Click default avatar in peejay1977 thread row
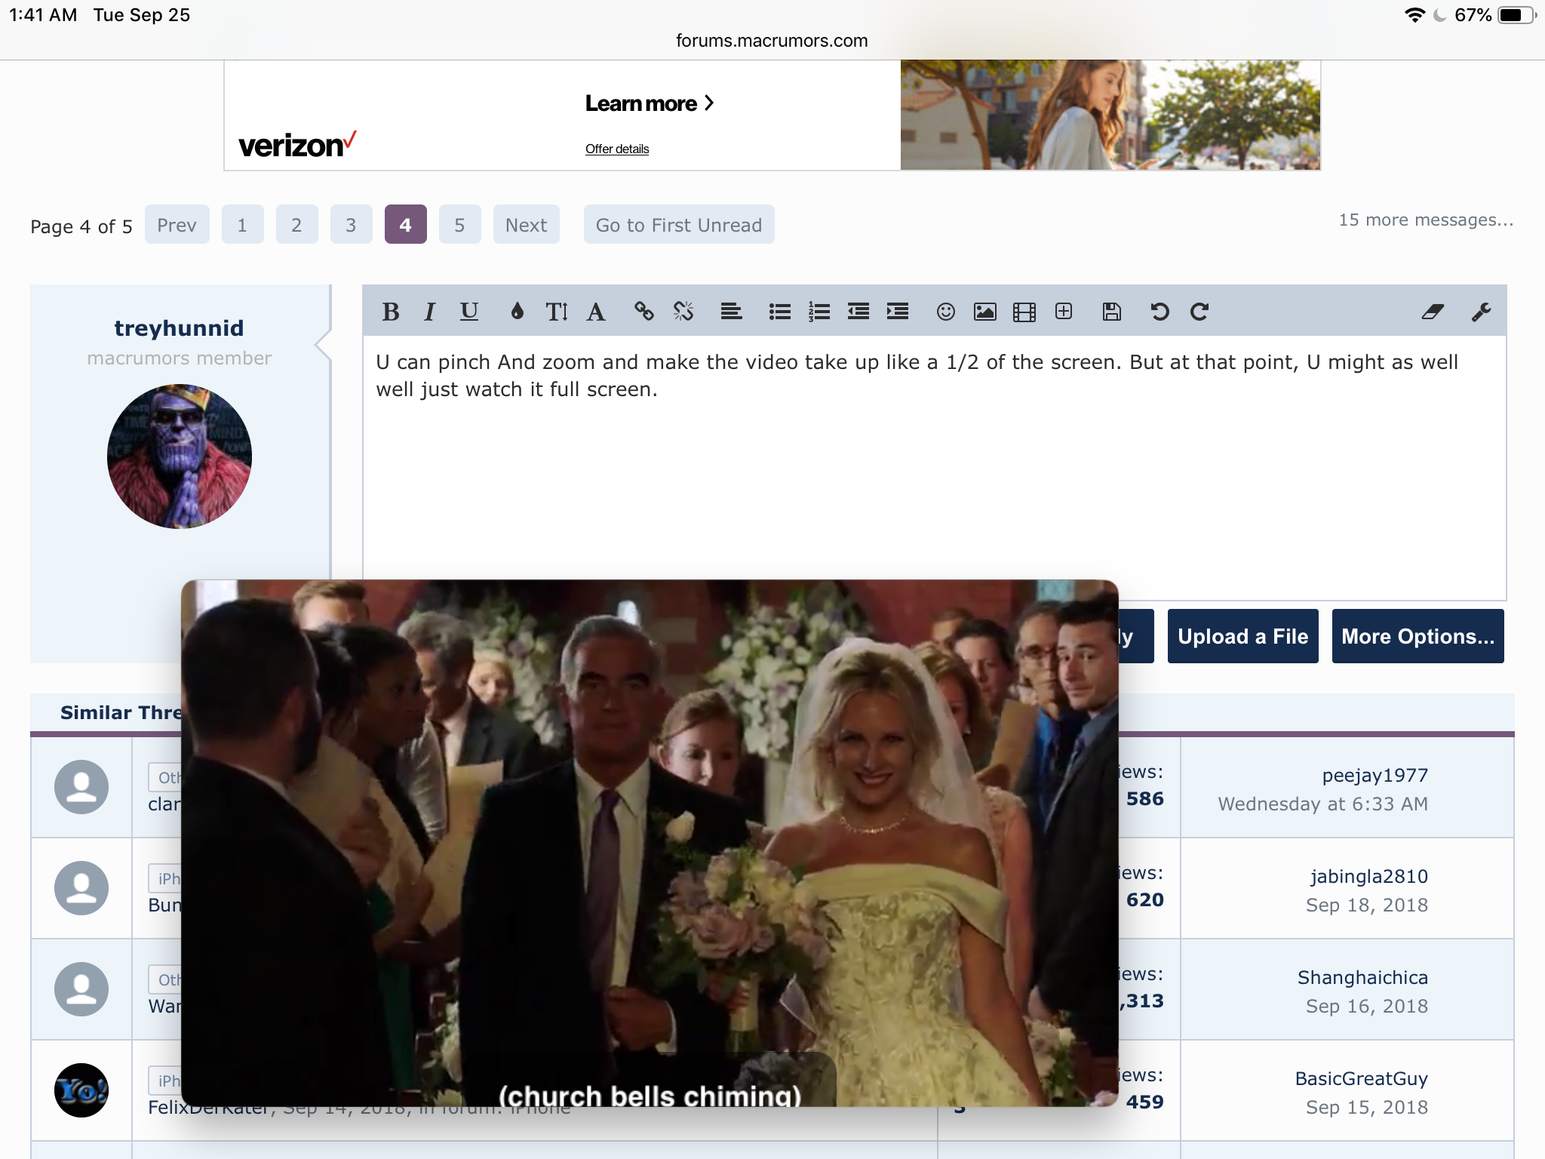The image size is (1545, 1159). [x=81, y=787]
